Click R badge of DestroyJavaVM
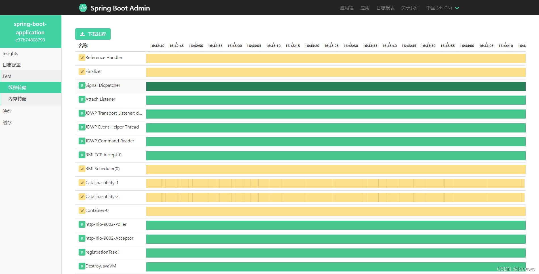 (82, 266)
